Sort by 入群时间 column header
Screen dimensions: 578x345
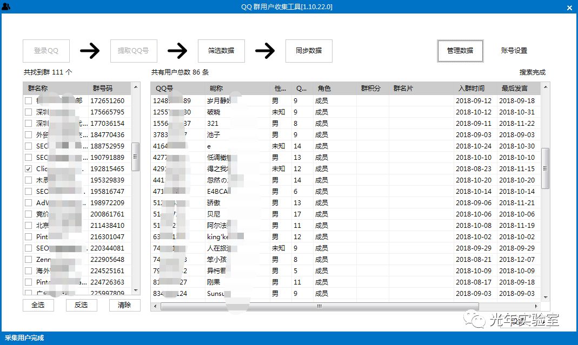(475, 89)
